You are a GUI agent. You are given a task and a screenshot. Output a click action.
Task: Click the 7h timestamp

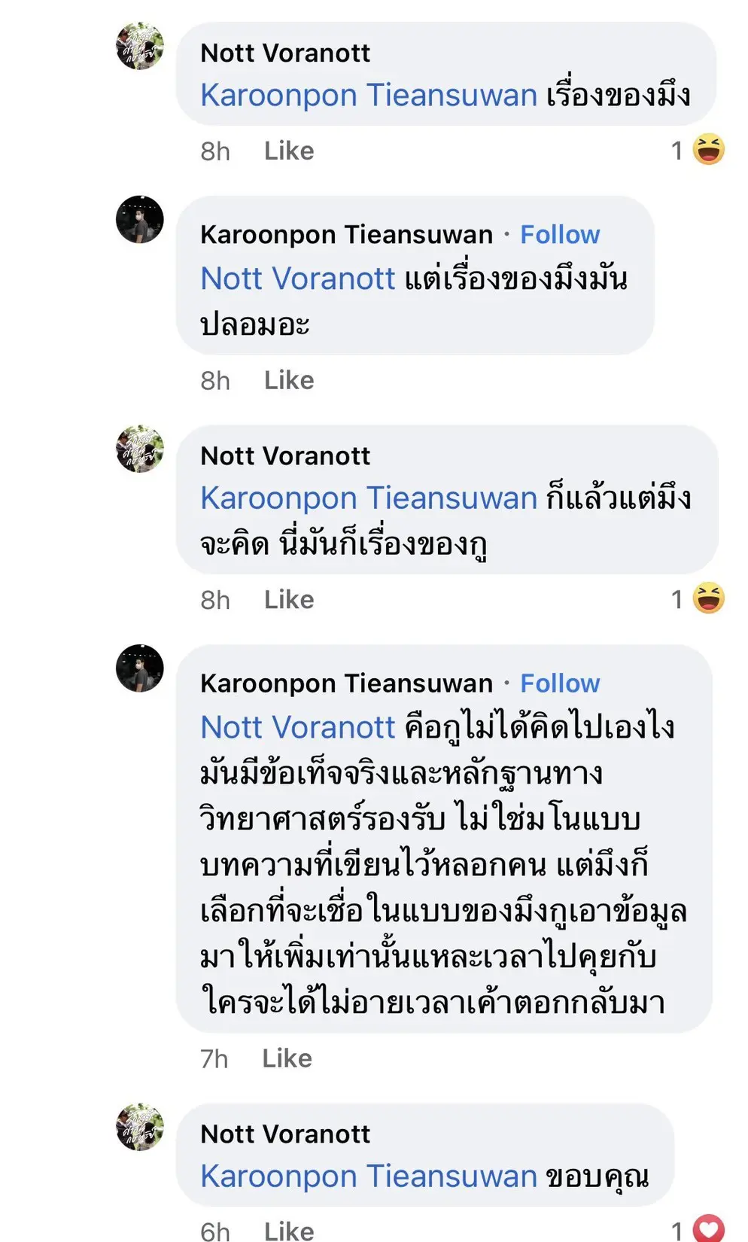pyautogui.click(x=214, y=1058)
